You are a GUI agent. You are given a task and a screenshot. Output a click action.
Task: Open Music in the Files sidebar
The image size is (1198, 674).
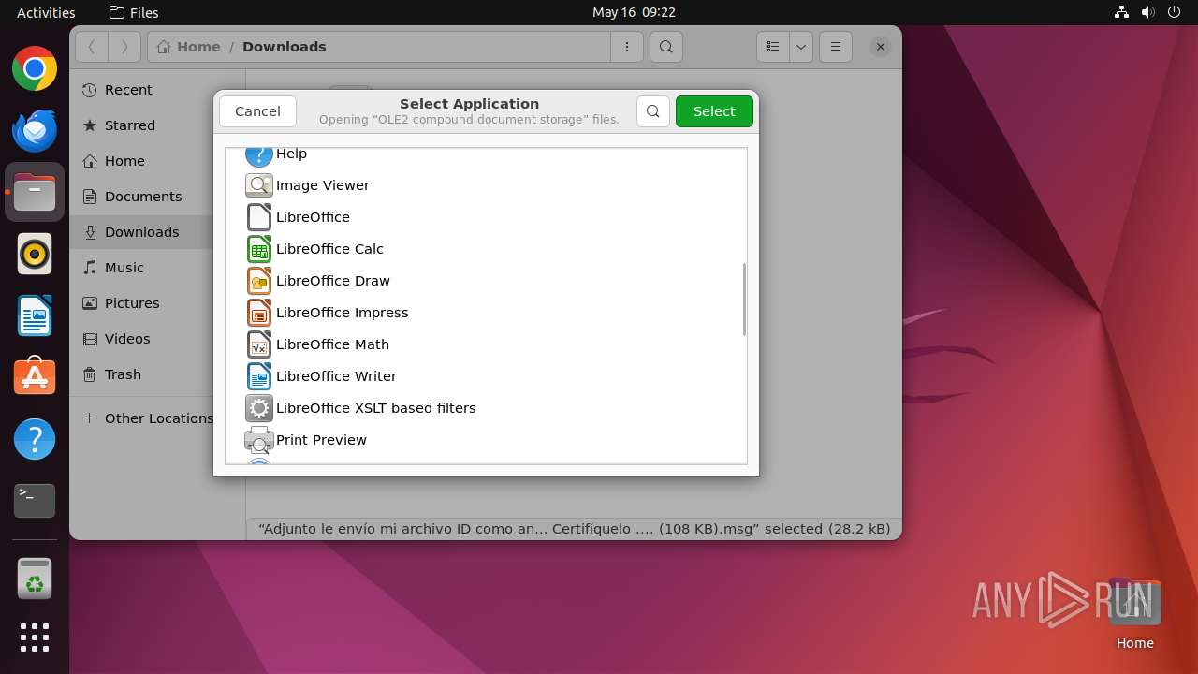click(x=141, y=268)
